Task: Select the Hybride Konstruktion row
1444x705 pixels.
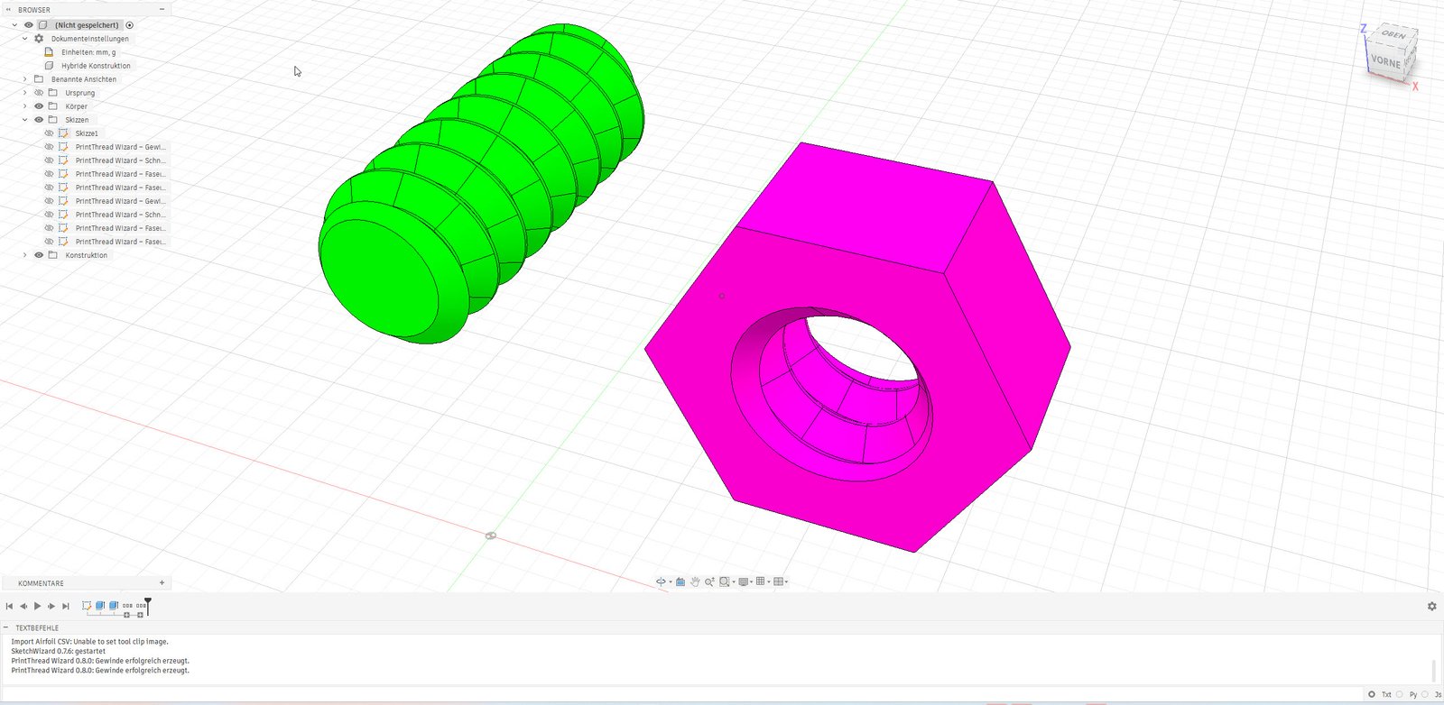Action: click(96, 66)
